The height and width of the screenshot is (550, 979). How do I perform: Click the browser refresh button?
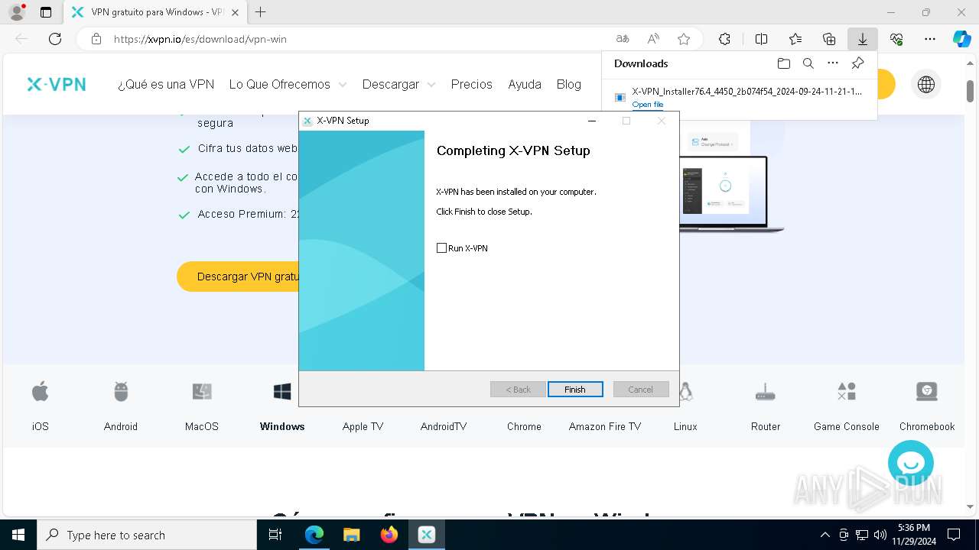(55, 39)
